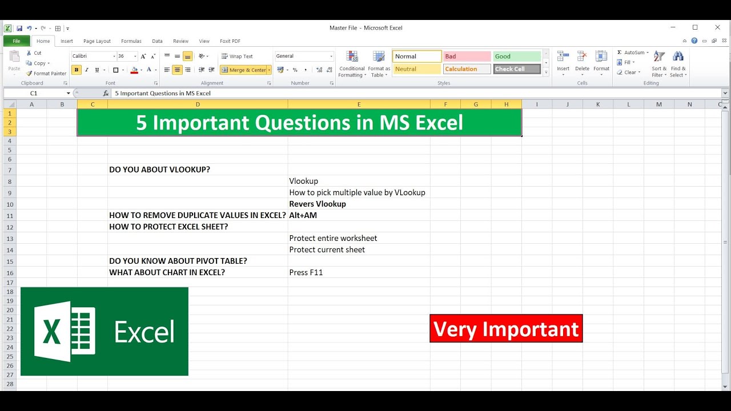Toggle Italic formatting
Viewport: 731px width, 411px height.
pos(87,70)
